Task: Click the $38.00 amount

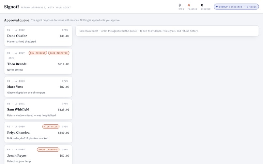Action: [64, 36]
